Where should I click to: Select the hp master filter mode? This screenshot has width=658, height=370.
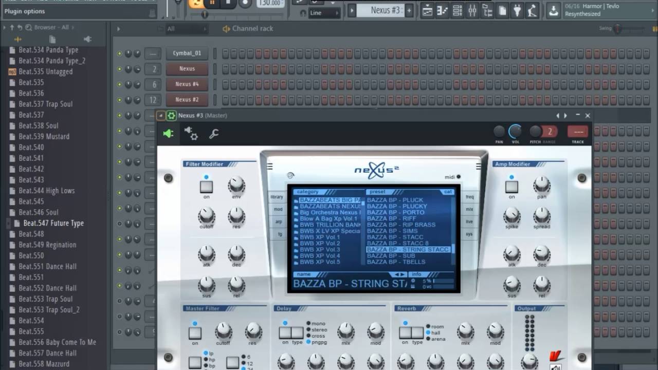[x=209, y=360]
